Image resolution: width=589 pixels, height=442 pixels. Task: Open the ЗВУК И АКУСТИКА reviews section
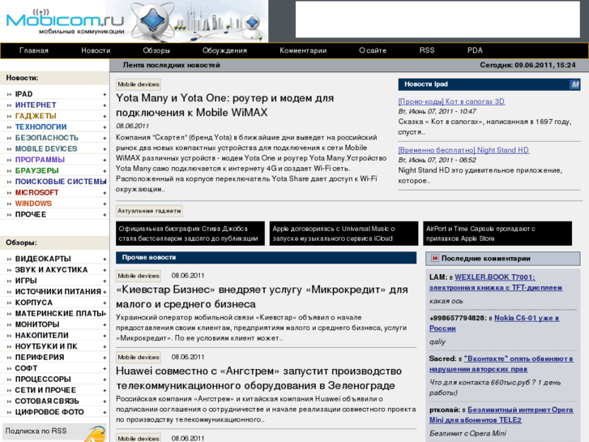pyautogui.click(x=51, y=270)
